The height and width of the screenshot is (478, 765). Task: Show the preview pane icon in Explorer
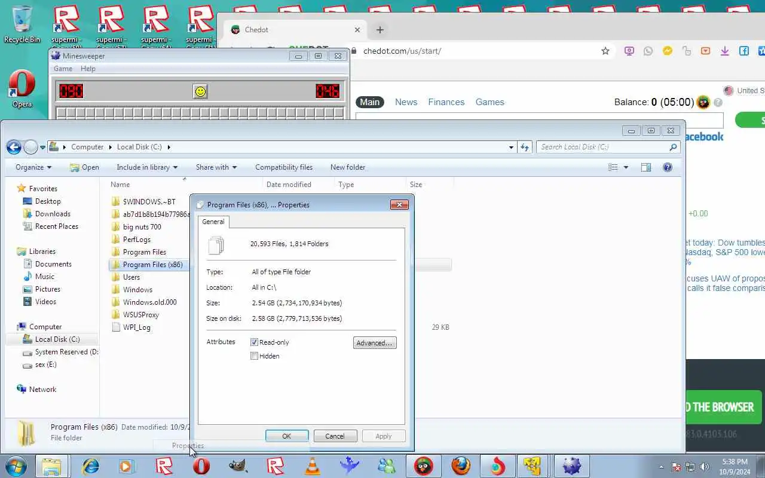646,167
